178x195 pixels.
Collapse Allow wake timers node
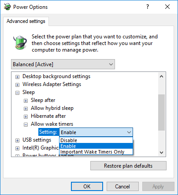26,124
